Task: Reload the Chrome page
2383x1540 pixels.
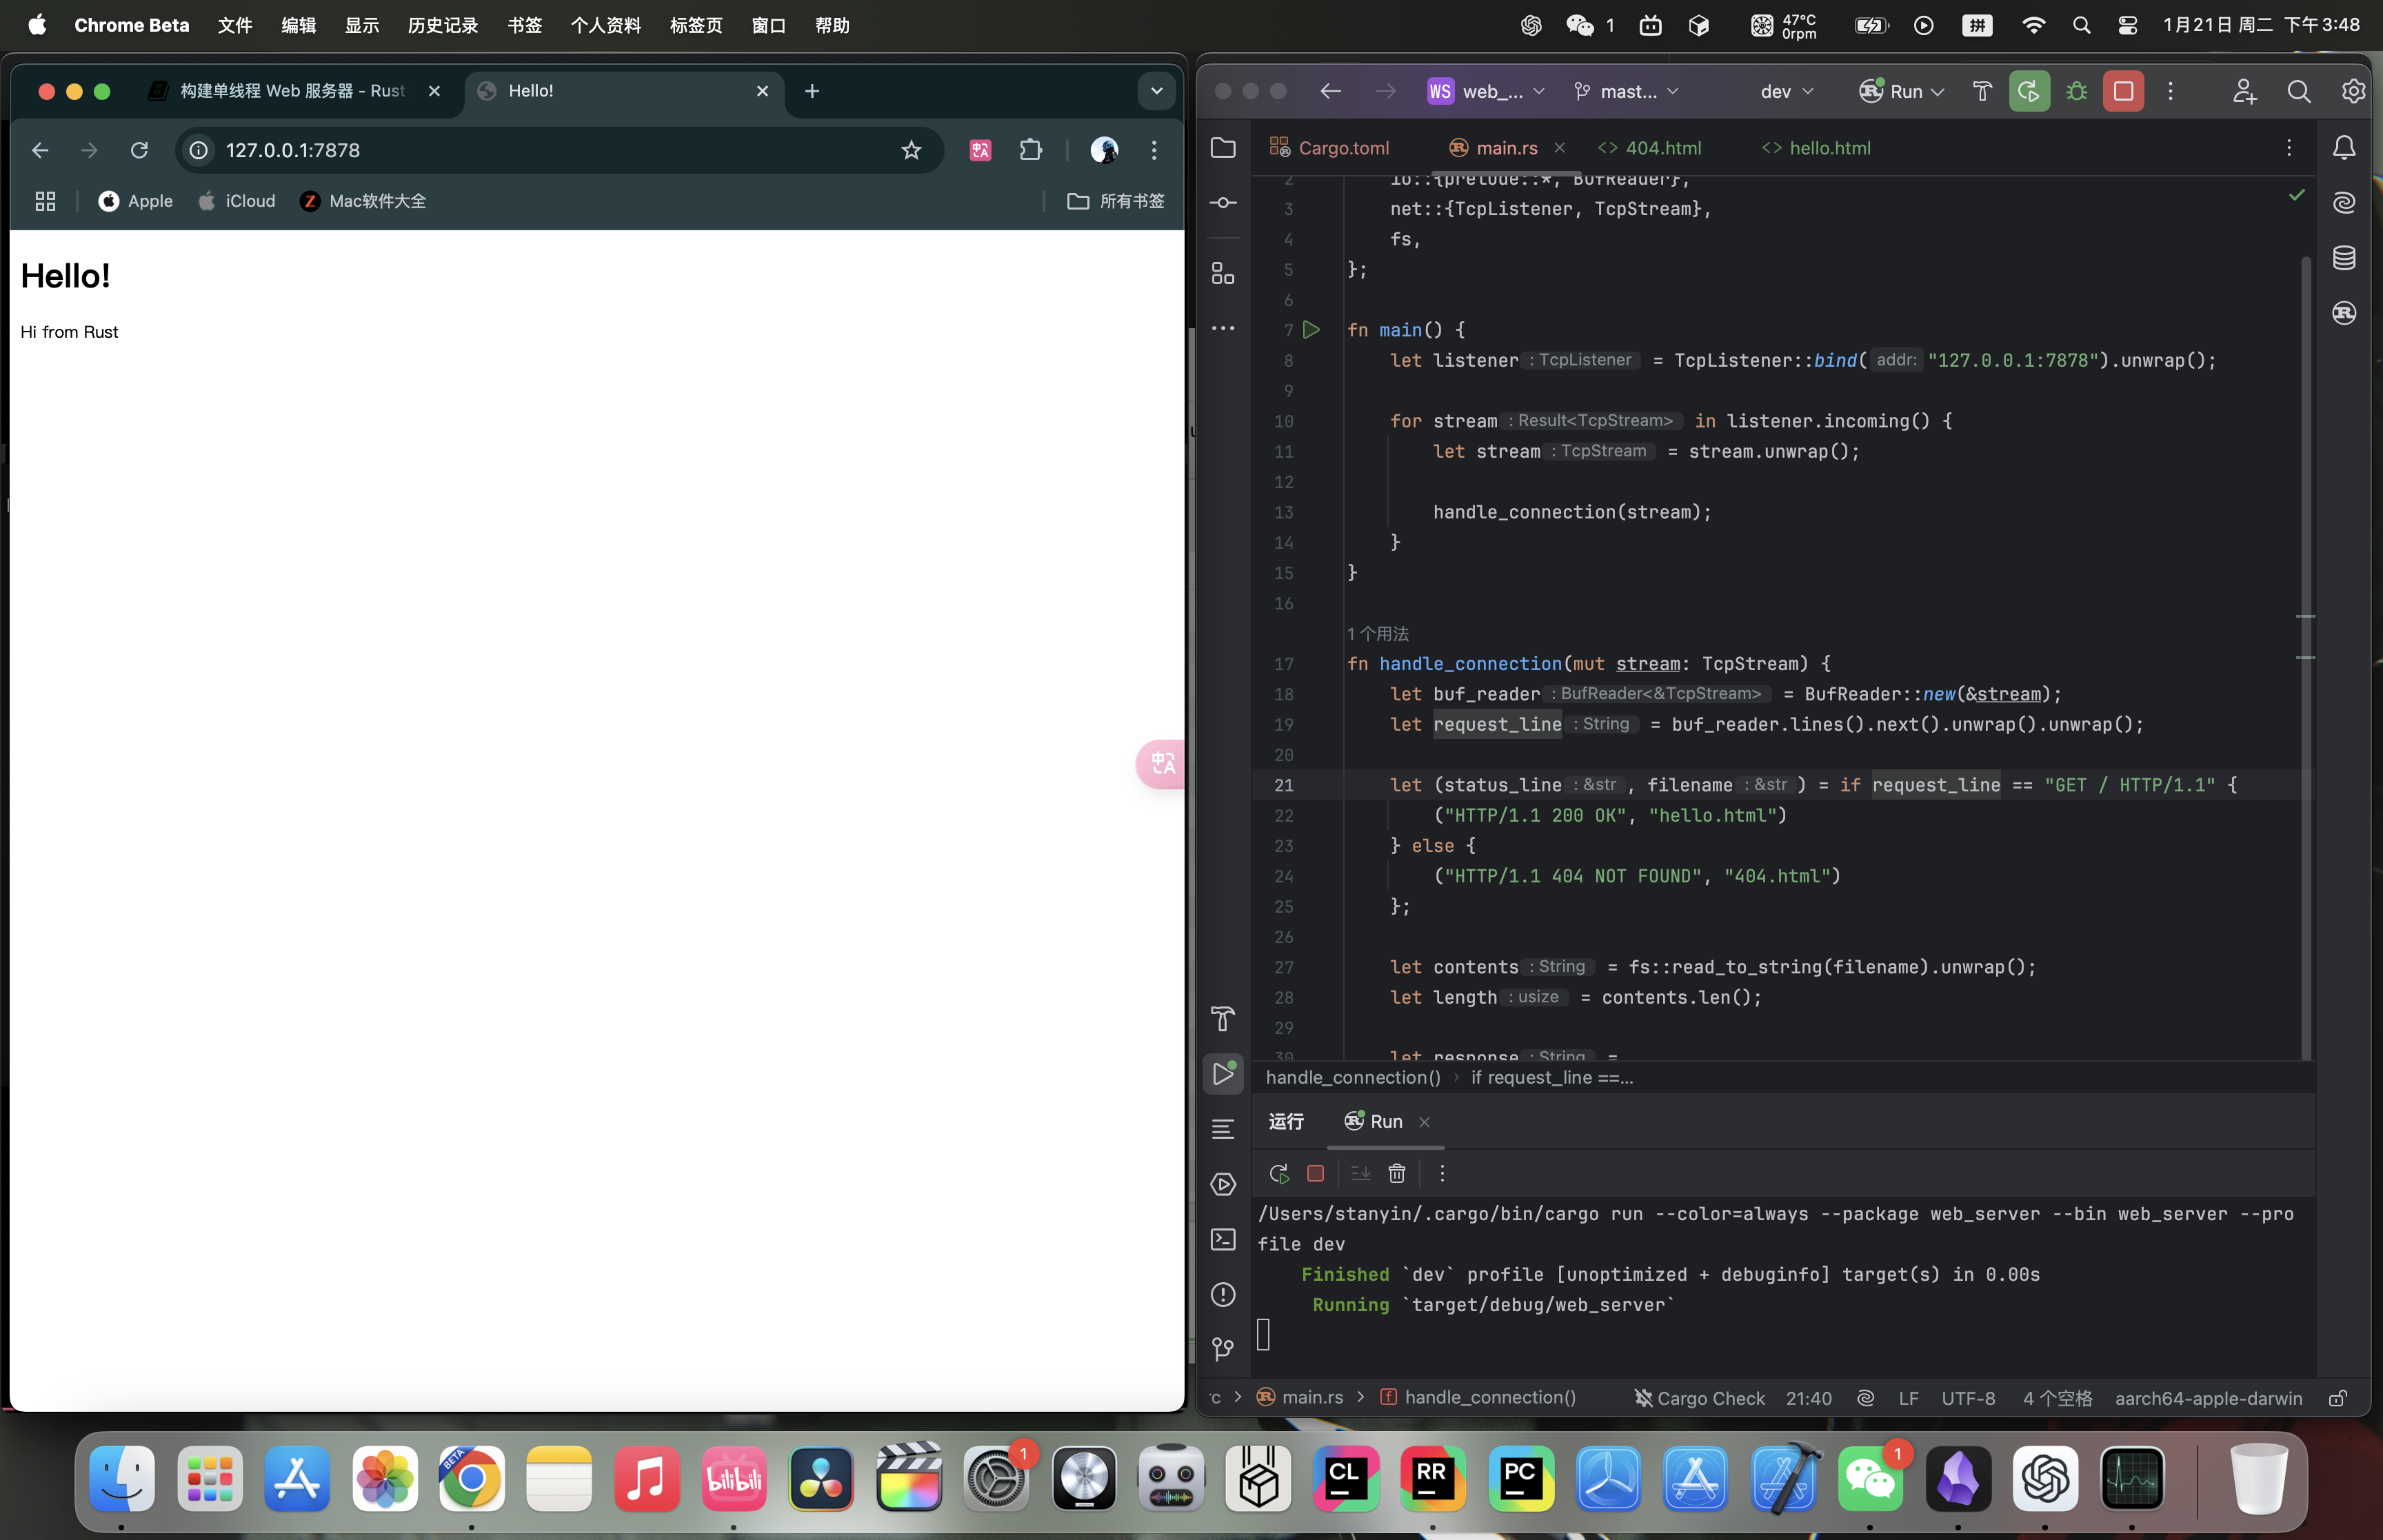Action: point(139,150)
